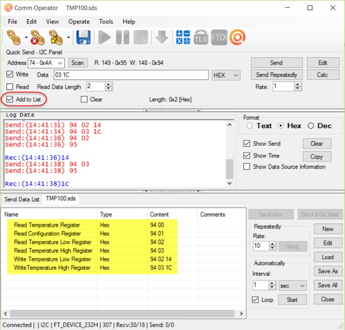Click the pause icon in toolbar
Viewport: 345px width, 330px height.
pyautogui.click(x=122, y=37)
